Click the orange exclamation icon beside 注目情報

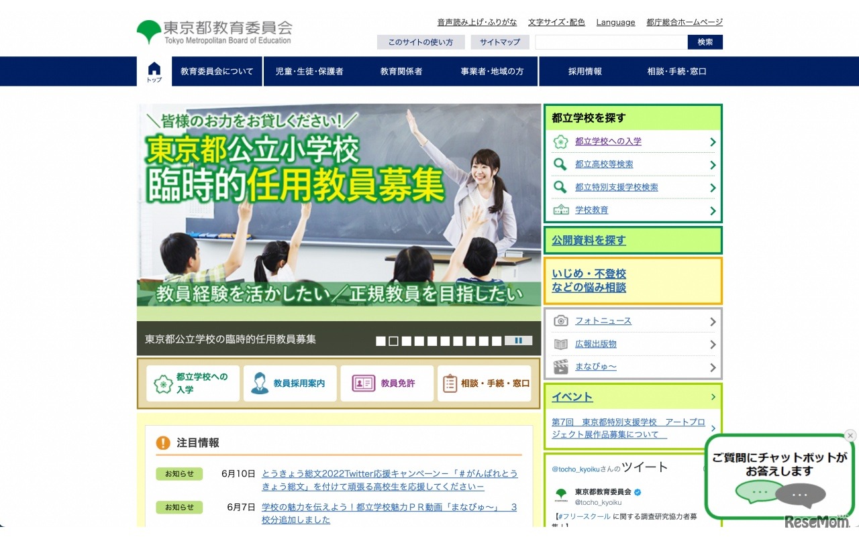coord(164,443)
